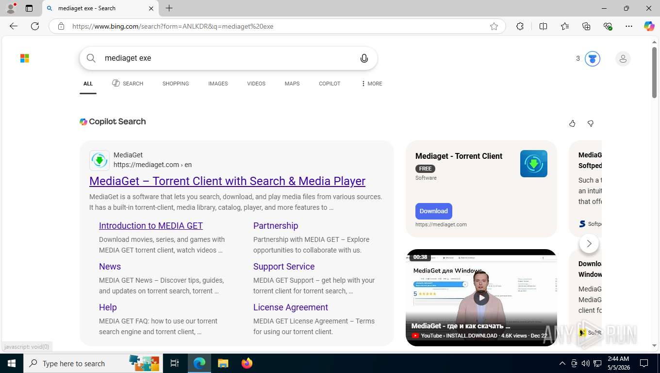
Task: Open Settings and more ellipsis menu
Action: point(629,26)
